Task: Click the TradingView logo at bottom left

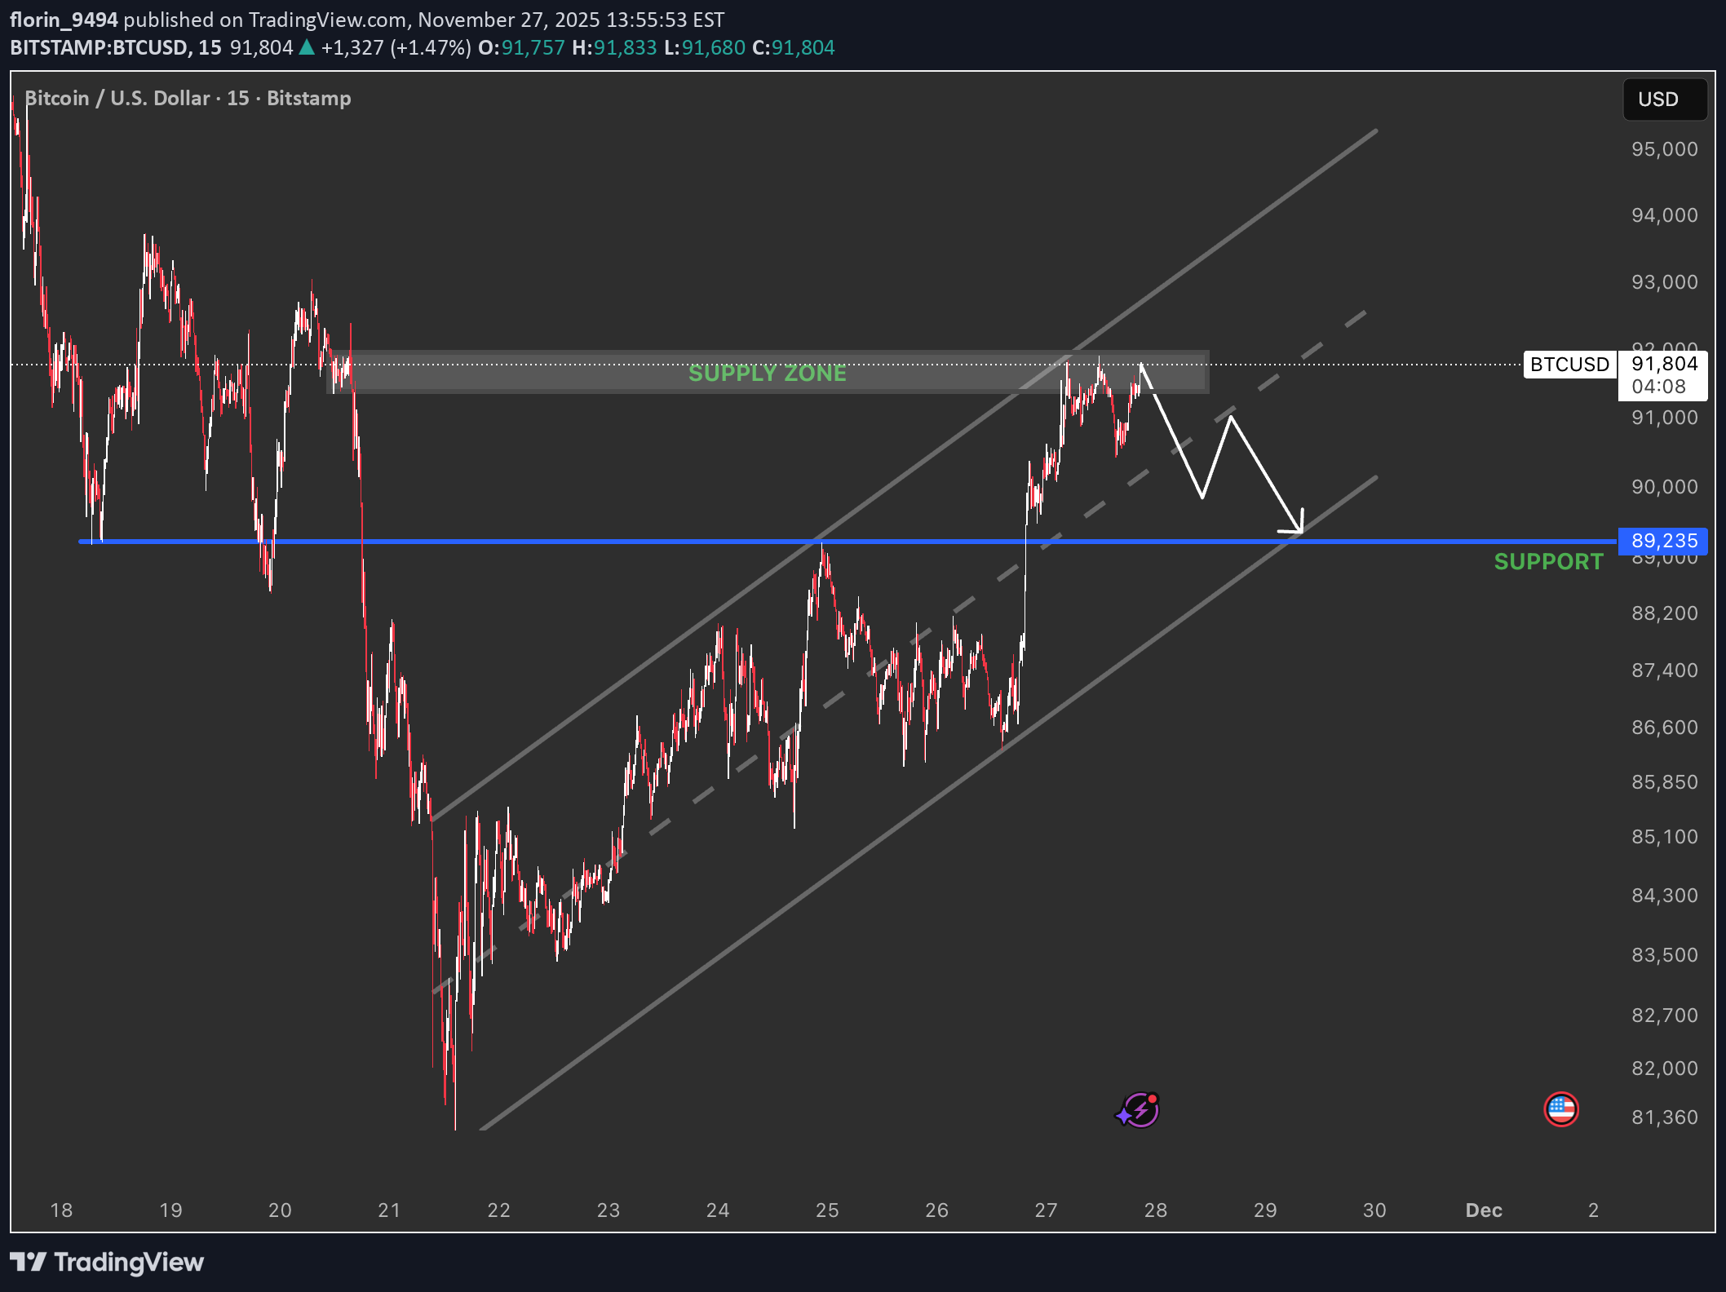Action: tap(107, 1262)
